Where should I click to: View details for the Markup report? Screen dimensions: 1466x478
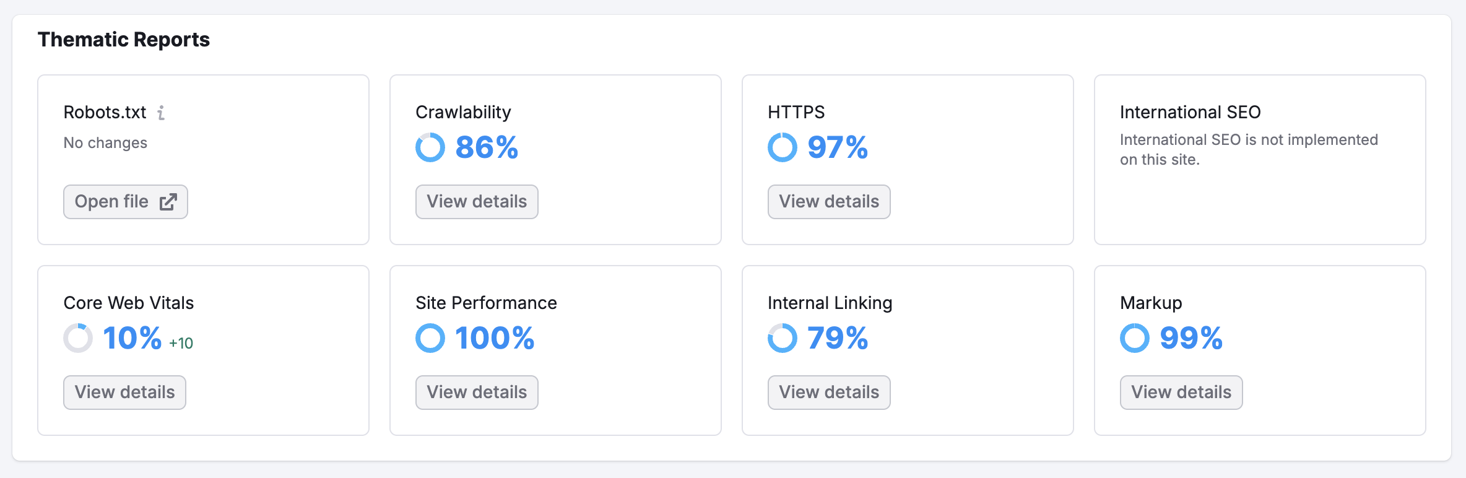(x=1180, y=392)
